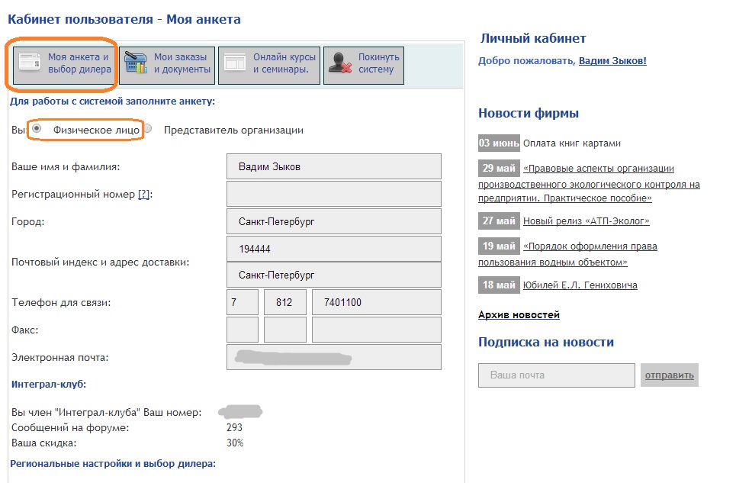Image resolution: width=752 pixels, height=483 pixels.
Task: Click the postal index field "194444"
Action: [x=334, y=249]
